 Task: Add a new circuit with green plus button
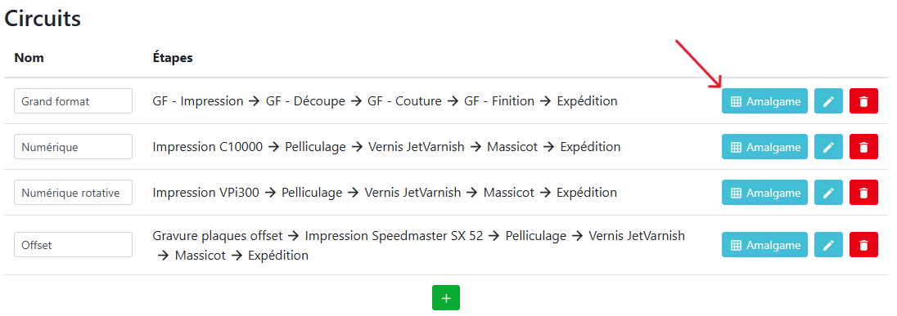[446, 298]
